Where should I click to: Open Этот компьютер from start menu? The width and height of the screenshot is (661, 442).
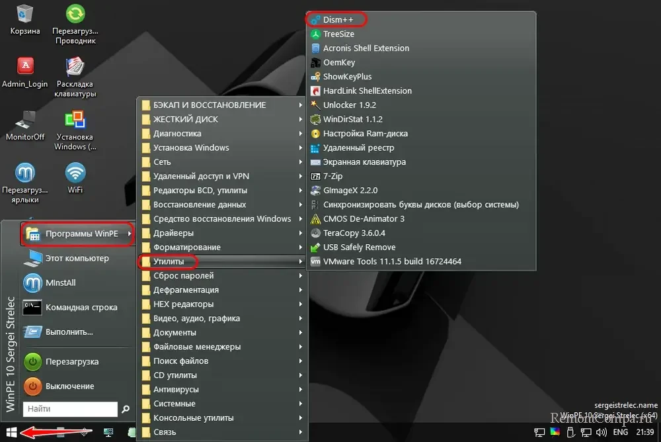pos(78,258)
